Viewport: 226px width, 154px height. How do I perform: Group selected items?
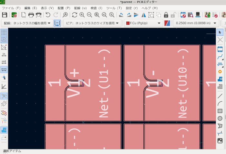(x=151, y=15)
